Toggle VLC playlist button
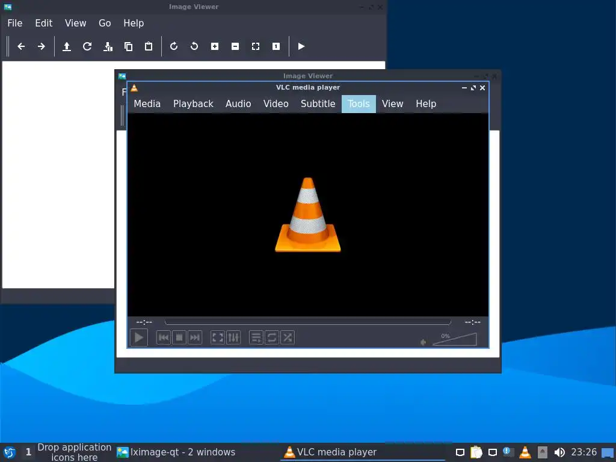 pos(256,337)
